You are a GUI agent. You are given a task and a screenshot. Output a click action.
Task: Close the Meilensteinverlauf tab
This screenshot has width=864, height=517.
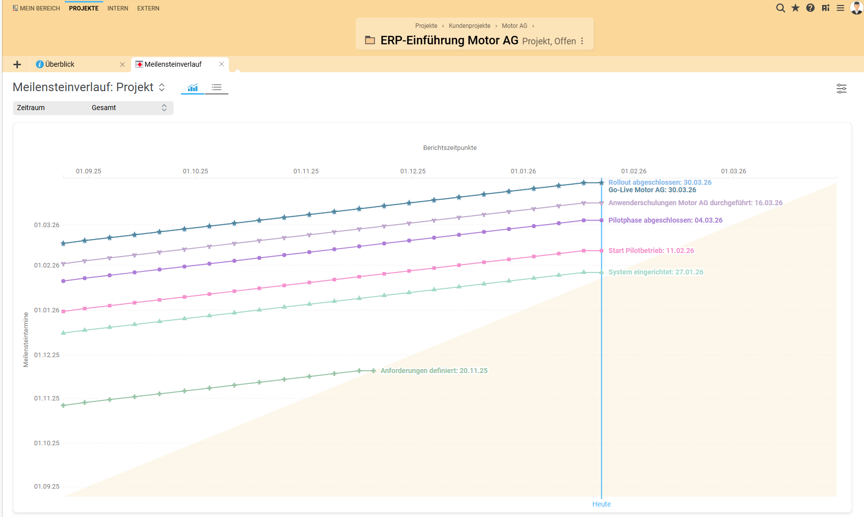click(x=221, y=64)
